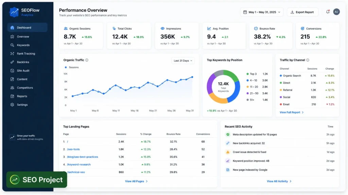Click the Total Clicks cursor icon
The image size is (348, 195).
[114, 28]
